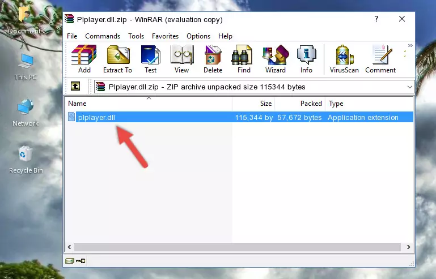This screenshot has width=436, height=279.
Task: Close the WinRAR window
Action: point(402,19)
